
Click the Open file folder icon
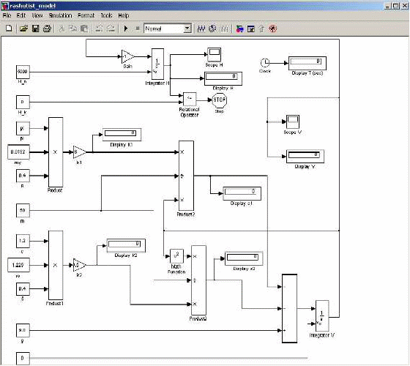[23, 29]
